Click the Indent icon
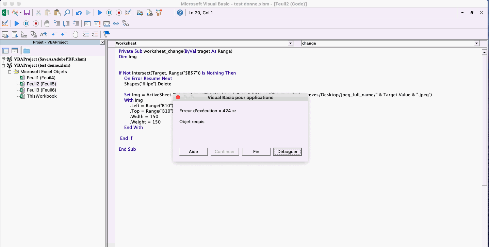This screenshot has width=489, height=247. click(x=54, y=34)
